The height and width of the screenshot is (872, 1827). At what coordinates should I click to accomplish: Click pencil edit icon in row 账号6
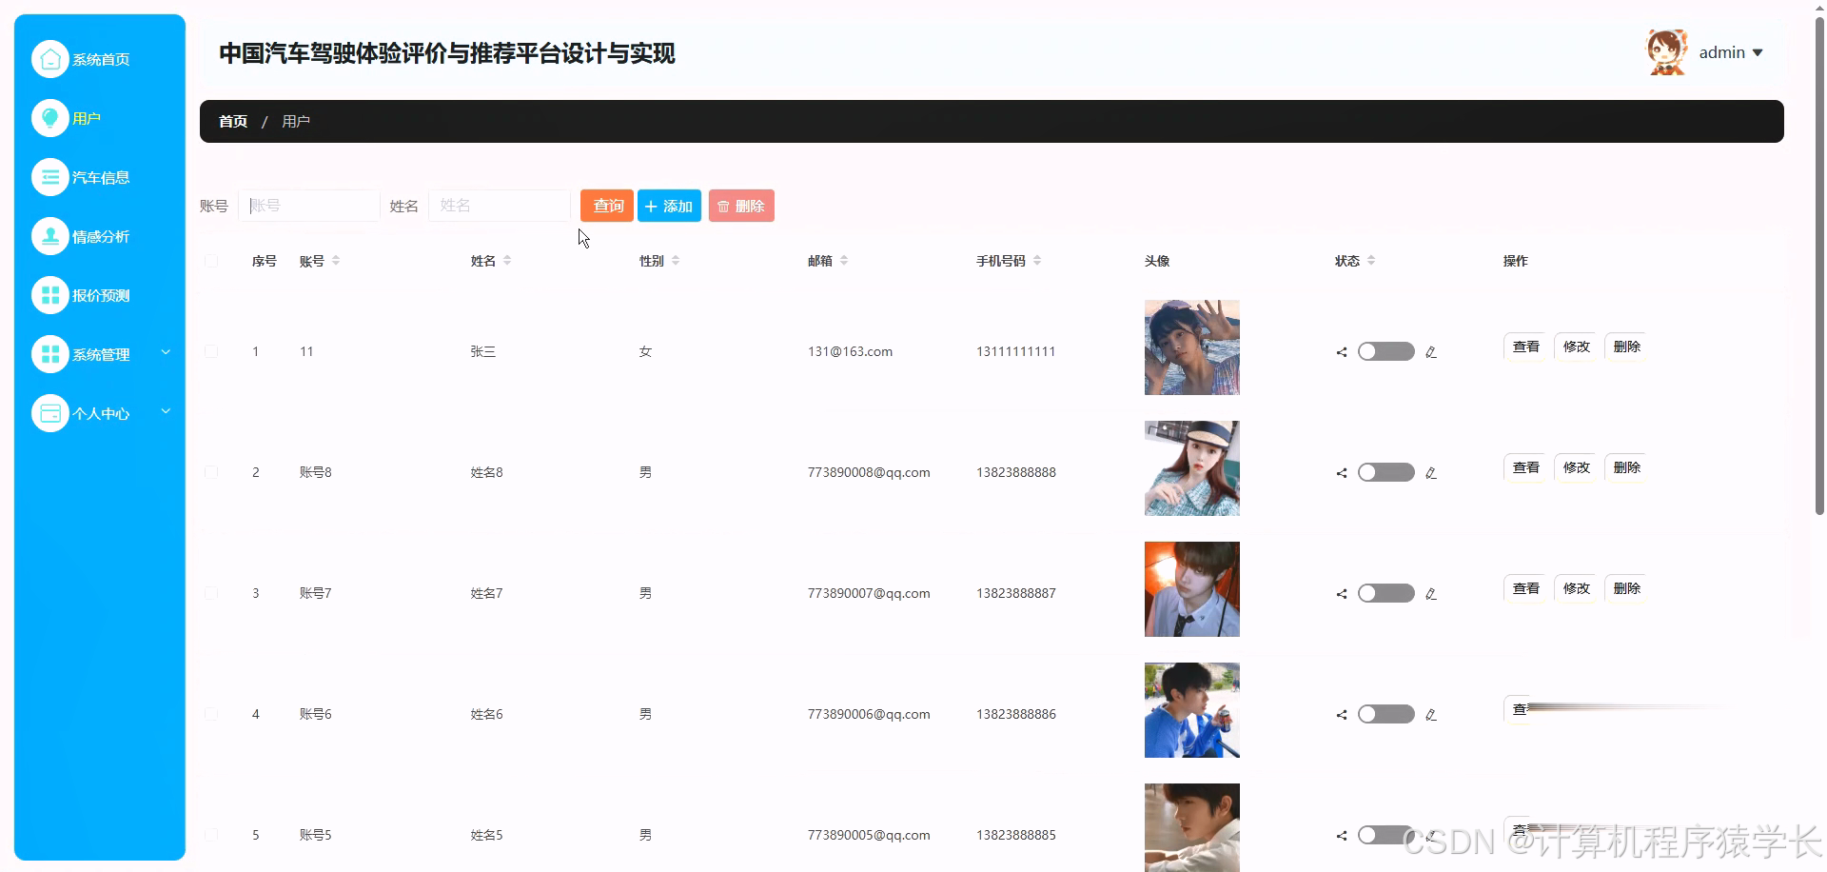(x=1431, y=715)
